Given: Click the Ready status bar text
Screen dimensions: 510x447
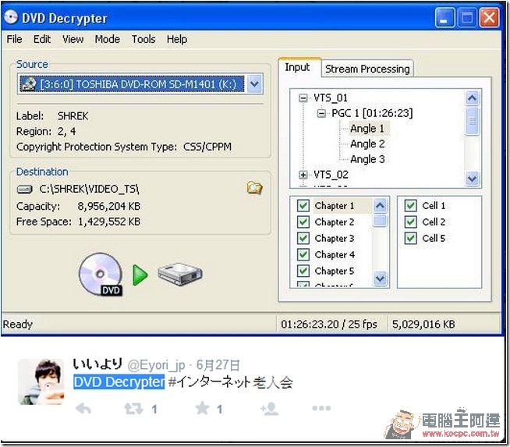Looking at the screenshot, I should point(18,325).
